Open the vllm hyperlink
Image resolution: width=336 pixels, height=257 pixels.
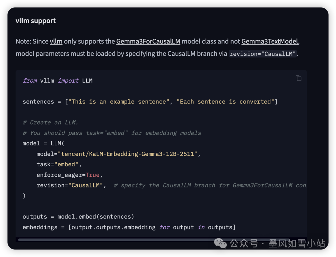pyautogui.click(x=56, y=41)
